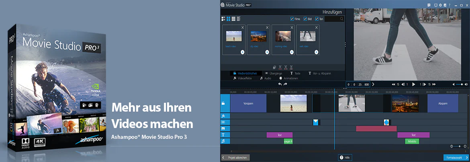Open the Texte tab

[x=295, y=73]
